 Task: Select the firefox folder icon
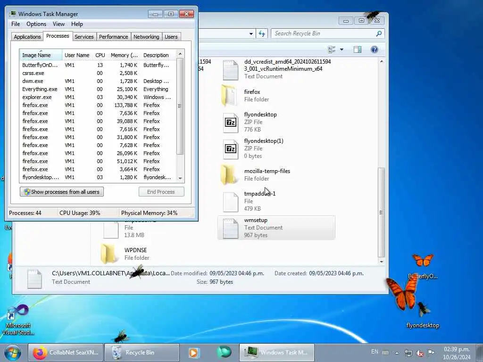tap(230, 96)
